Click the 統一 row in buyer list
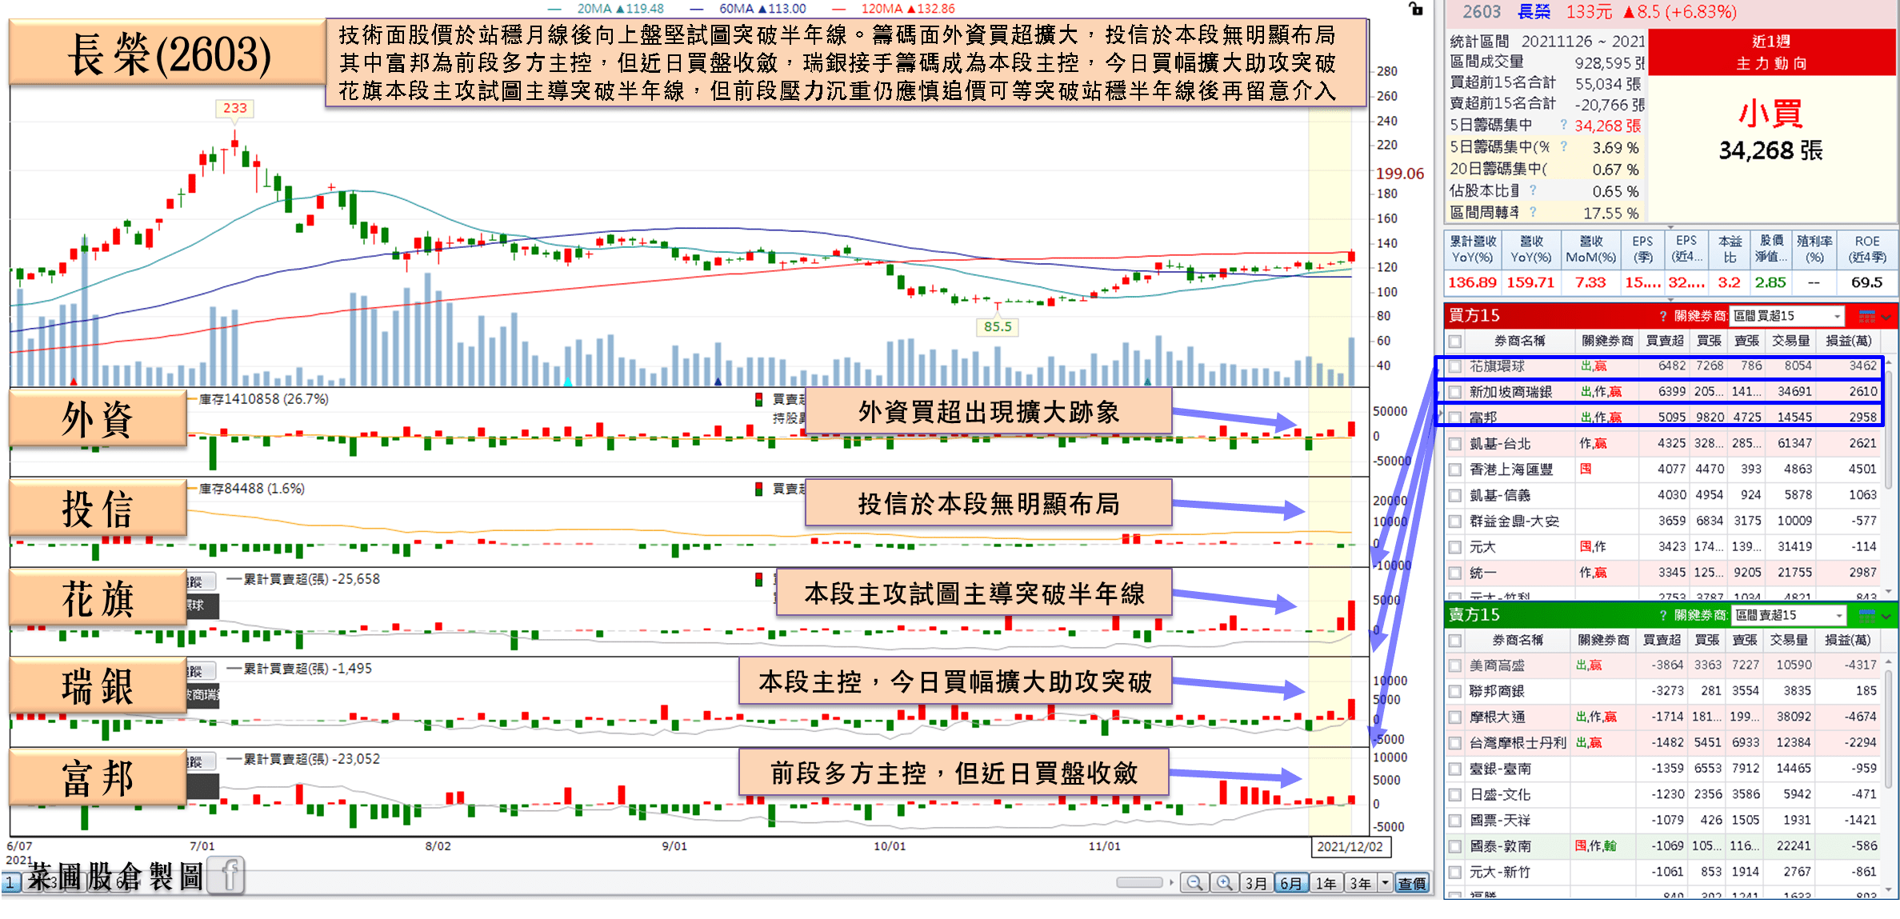 1664,573
